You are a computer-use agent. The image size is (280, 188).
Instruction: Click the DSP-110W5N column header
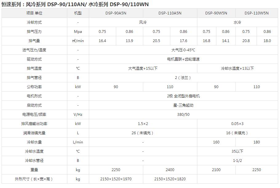(256, 13)
